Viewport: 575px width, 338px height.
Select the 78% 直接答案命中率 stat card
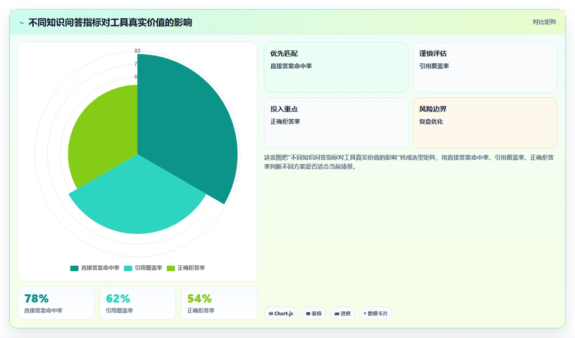coord(56,303)
